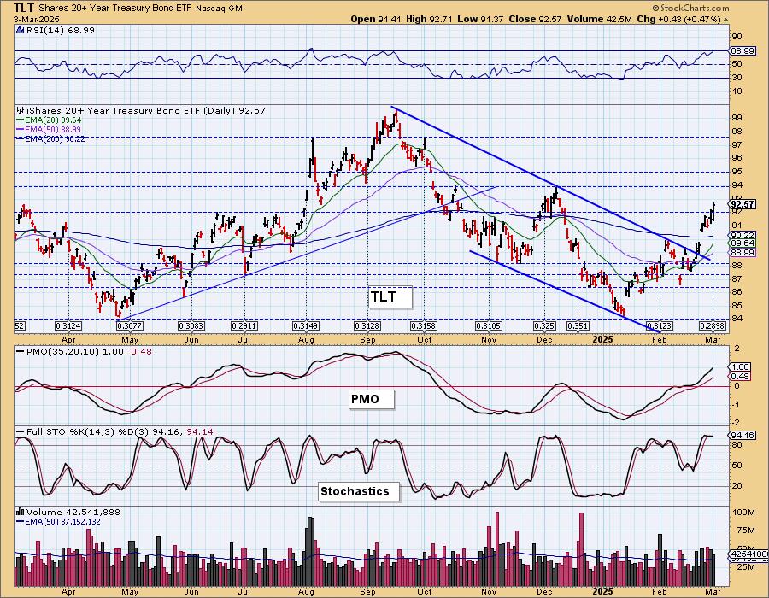The width and height of the screenshot is (769, 598).
Task: Click the 94.16 stochastic value tag
Action: point(742,436)
